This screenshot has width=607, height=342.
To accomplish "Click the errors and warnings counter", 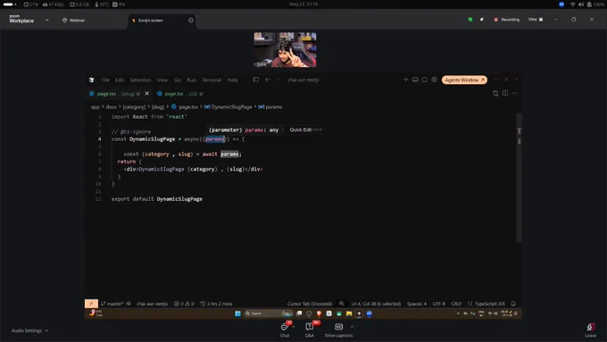I will (184, 304).
